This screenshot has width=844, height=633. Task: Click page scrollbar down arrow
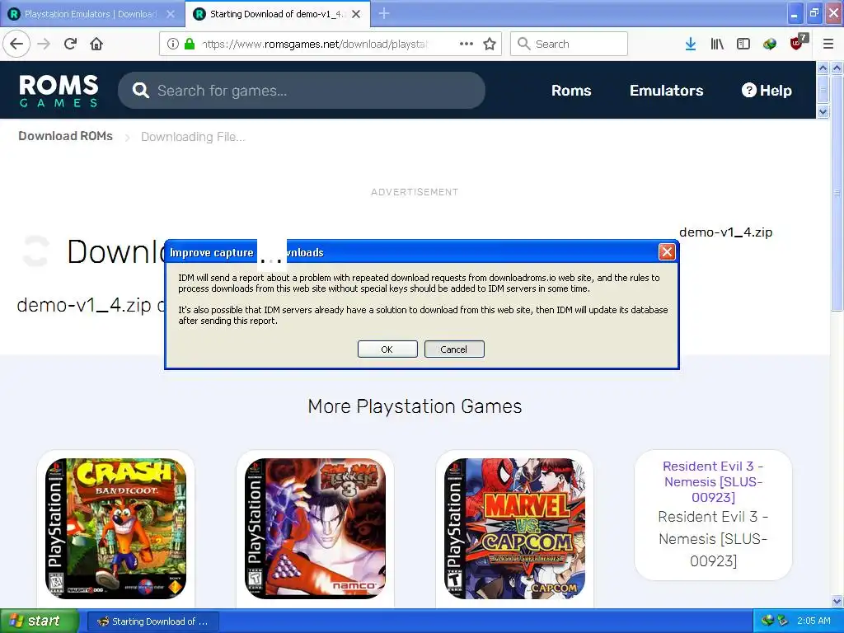(837, 601)
